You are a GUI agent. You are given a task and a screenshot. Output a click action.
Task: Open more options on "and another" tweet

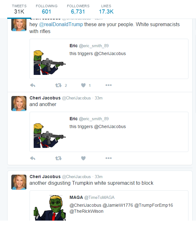pos(109,158)
